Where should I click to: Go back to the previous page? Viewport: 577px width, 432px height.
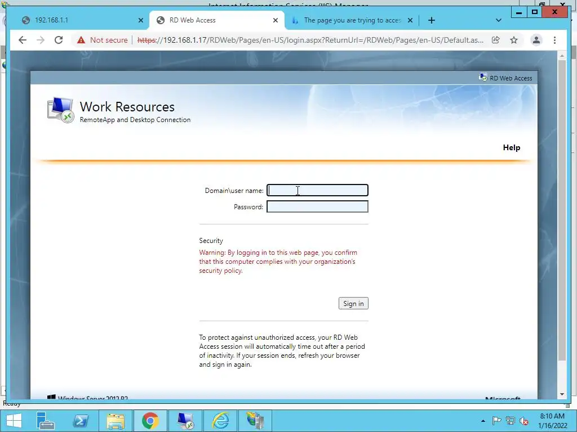(23, 40)
